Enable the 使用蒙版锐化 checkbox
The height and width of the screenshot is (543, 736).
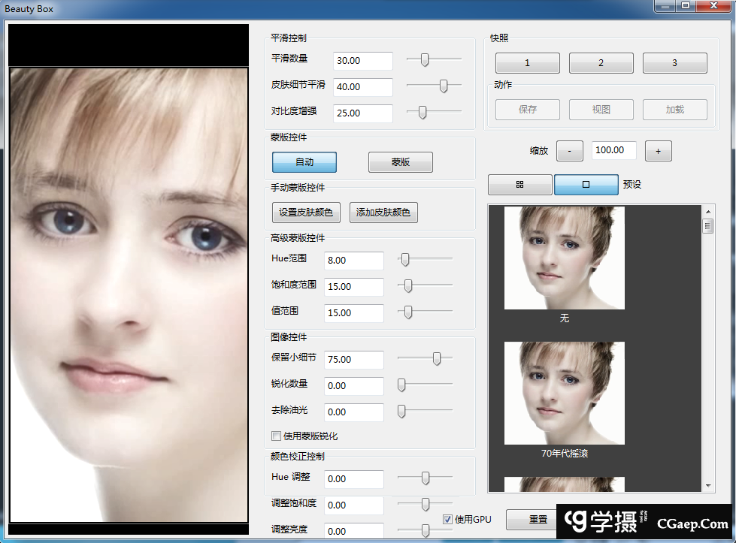click(x=277, y=436)
